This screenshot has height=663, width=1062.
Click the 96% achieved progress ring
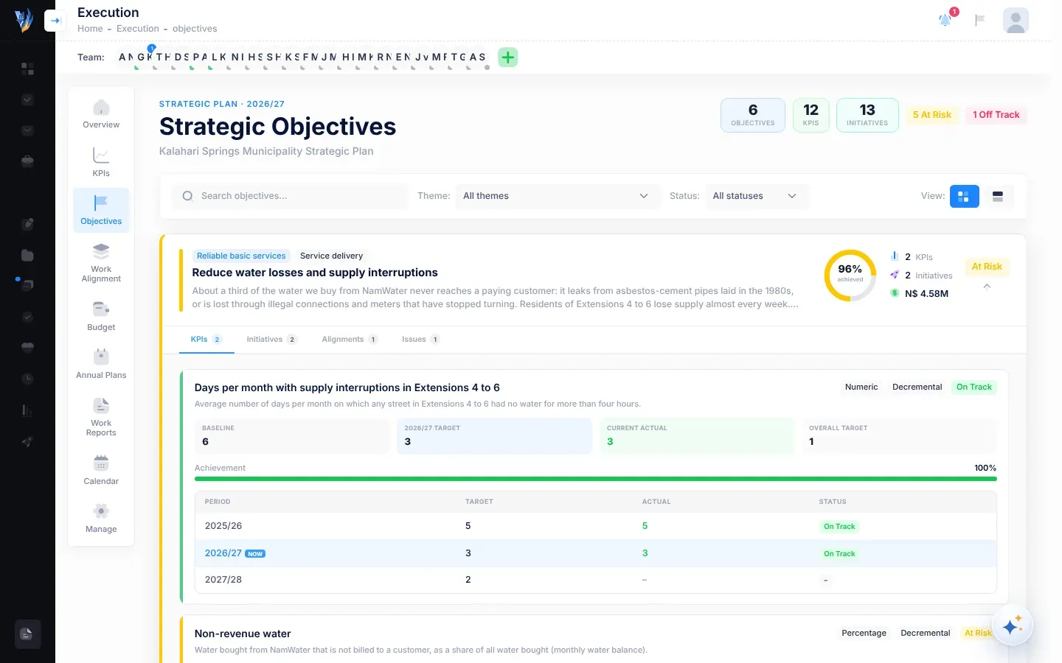pyautogui.click(x=850, y=276)
